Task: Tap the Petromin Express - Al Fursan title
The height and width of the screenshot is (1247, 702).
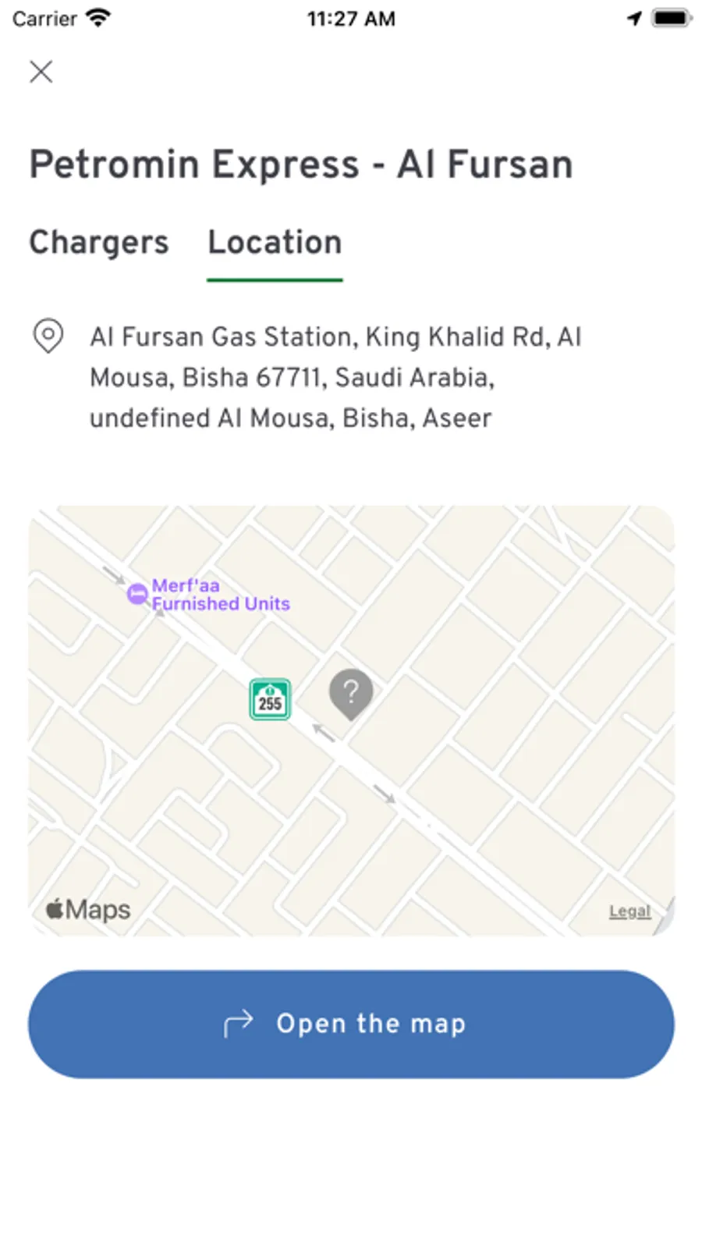Action: click(x=301, y=165)
